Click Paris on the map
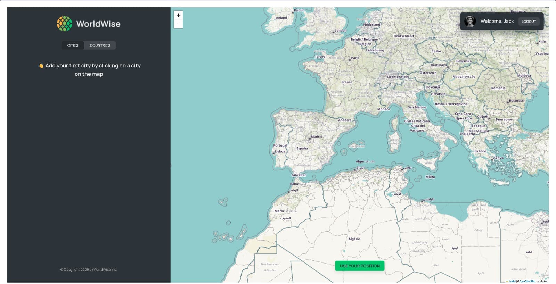The width and height of the screenshot is (556, 284). (355, 58)
